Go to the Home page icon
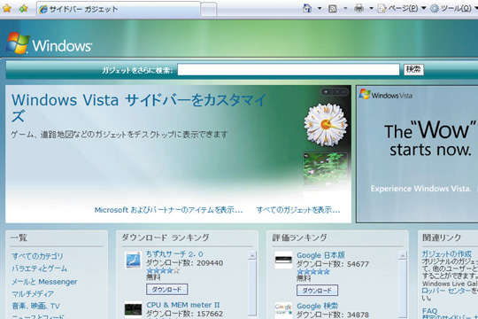The height and width of the screenshot is (319, 478). click(x=307, y=8)
